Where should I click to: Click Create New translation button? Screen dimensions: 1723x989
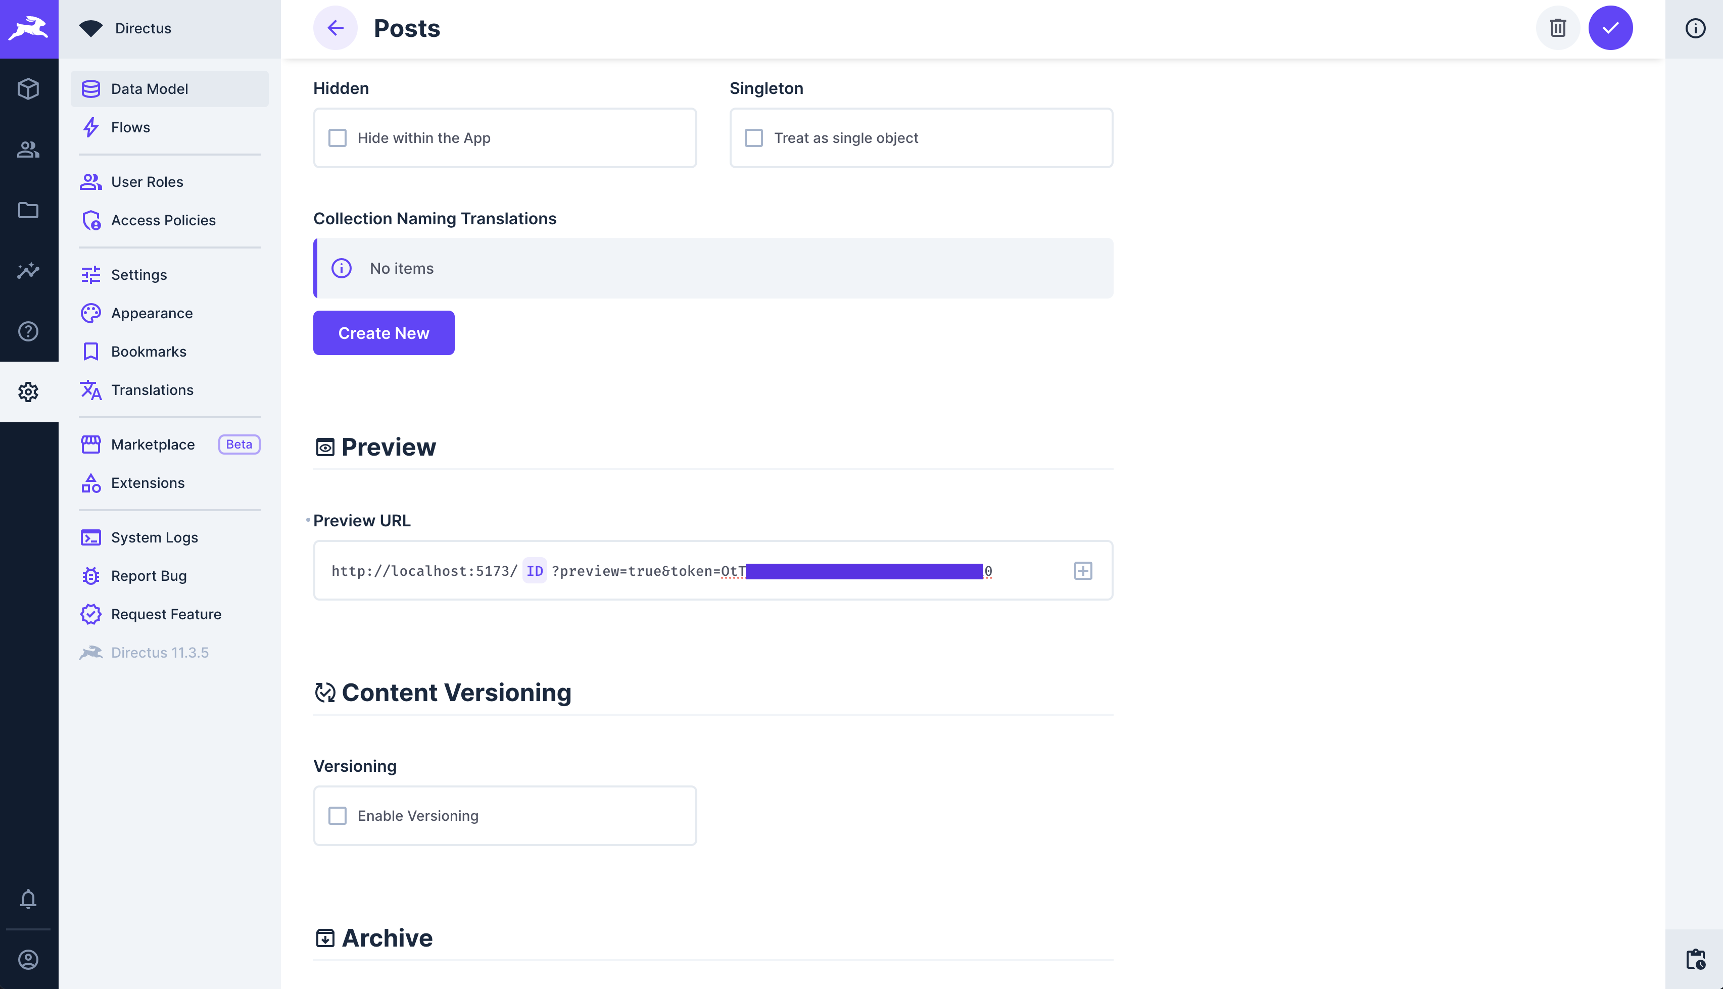coord(384,332)
